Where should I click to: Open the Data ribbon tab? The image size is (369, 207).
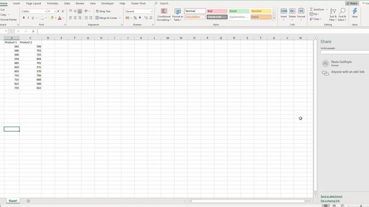[67, 3]
